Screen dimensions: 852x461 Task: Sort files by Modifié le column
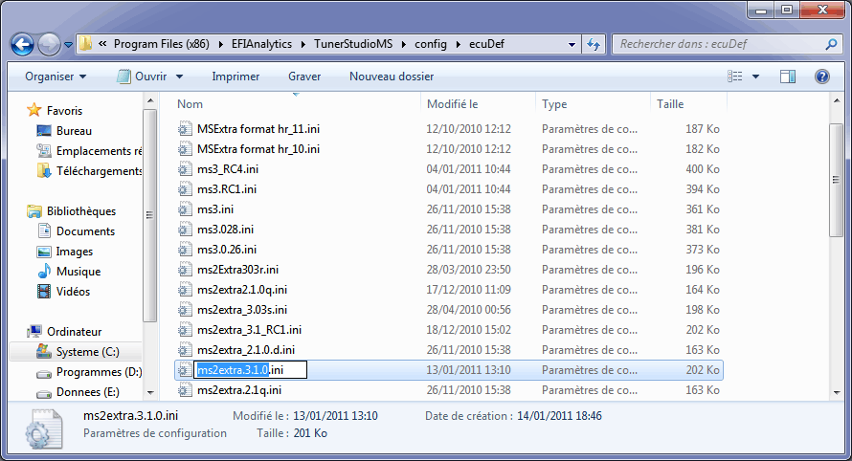(x=453, y=103)
